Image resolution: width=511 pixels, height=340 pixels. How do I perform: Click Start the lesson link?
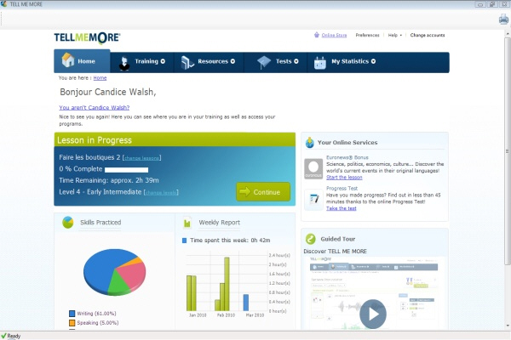coord(344,178)
